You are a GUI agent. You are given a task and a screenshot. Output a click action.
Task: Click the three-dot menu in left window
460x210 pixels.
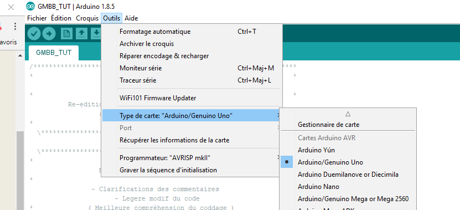point(15,27)
